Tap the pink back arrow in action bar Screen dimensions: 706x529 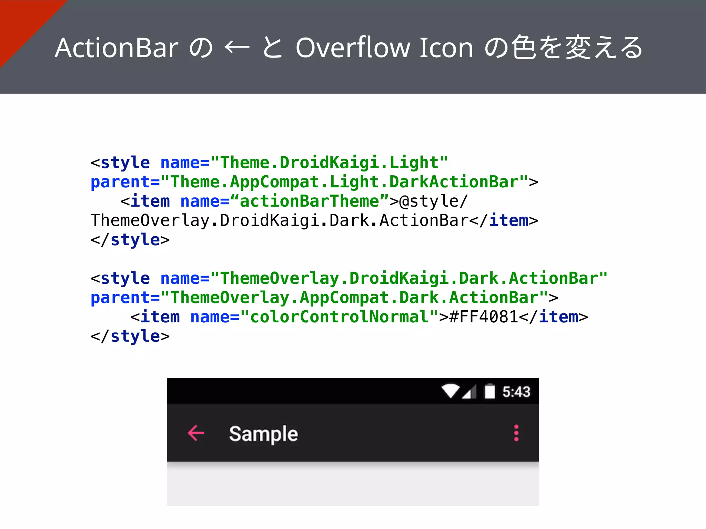(196, 433)
